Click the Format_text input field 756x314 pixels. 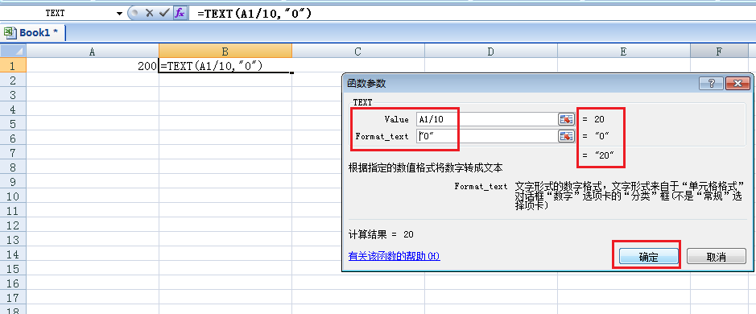click(x=487, y=136)
